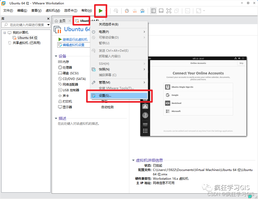
Task: Toggle the thumbnail bar view icon
Action: [161, 11]
